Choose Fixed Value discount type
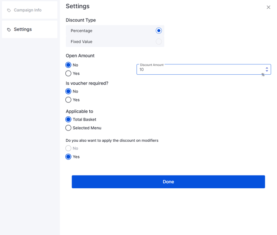The image size is (277, 235). [x=158, y=42]
